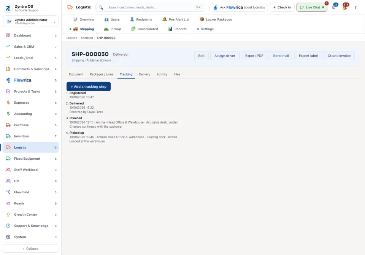
Task: Open the Packages / Lines tab
Action: [102, 74]
